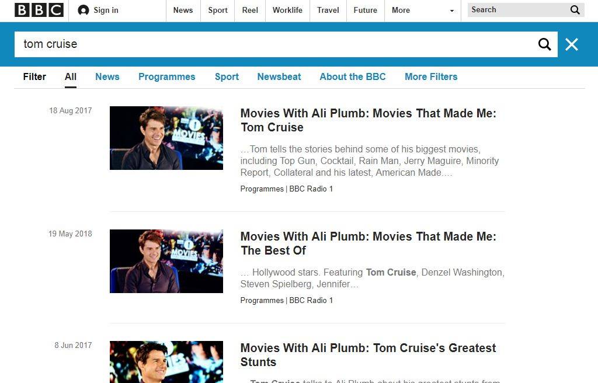Click the '19 May 2018' date text
Viewport: 598px width, 383px height.
coord(70,234)
